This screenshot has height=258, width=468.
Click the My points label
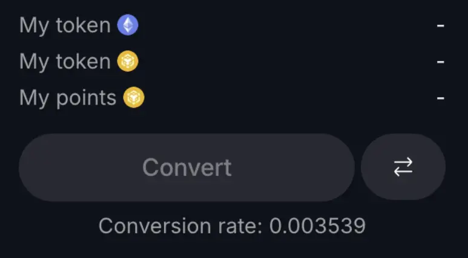point(68,97)
